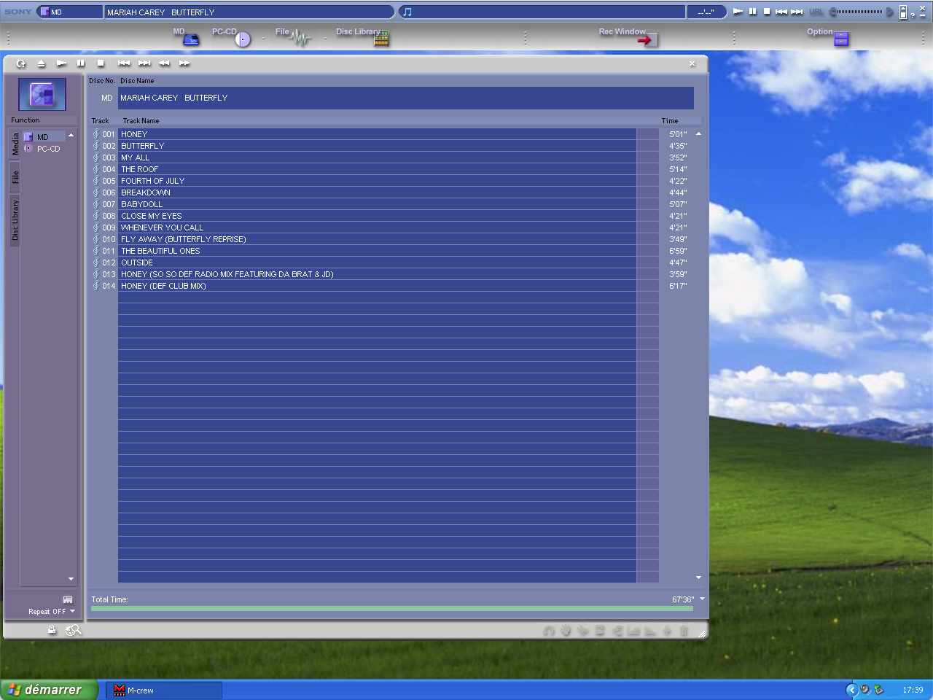Click the grayed undo icon in bottom toolbar
The image size is (933, 700).
[549, 631]
